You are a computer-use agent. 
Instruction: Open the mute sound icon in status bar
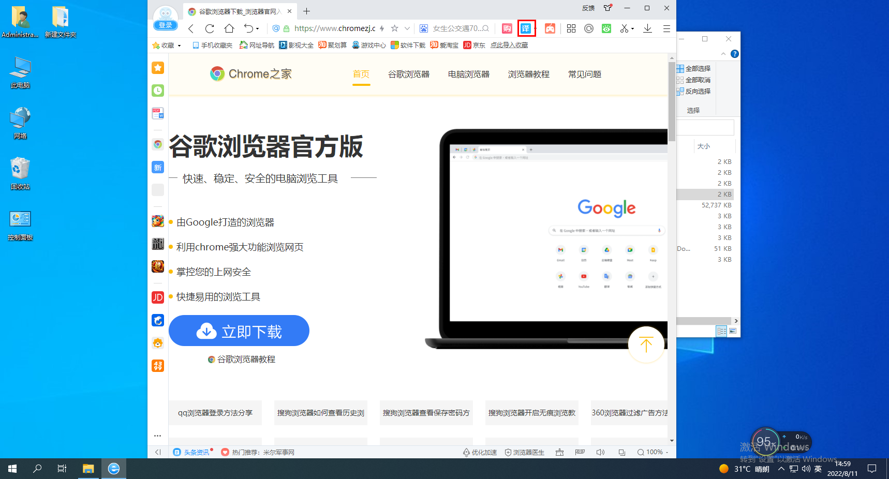[600, 452]
